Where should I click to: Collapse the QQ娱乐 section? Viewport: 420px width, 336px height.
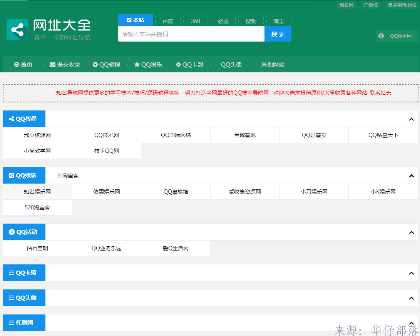pyautogui.click(x=412, y=176)
